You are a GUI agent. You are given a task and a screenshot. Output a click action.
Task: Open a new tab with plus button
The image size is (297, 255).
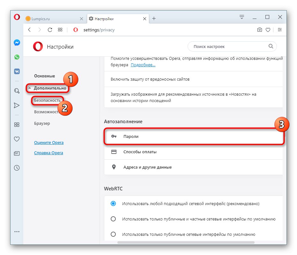154,19
